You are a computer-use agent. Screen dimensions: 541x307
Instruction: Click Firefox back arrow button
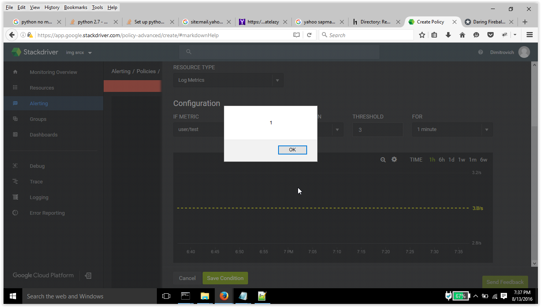(12, 35)
